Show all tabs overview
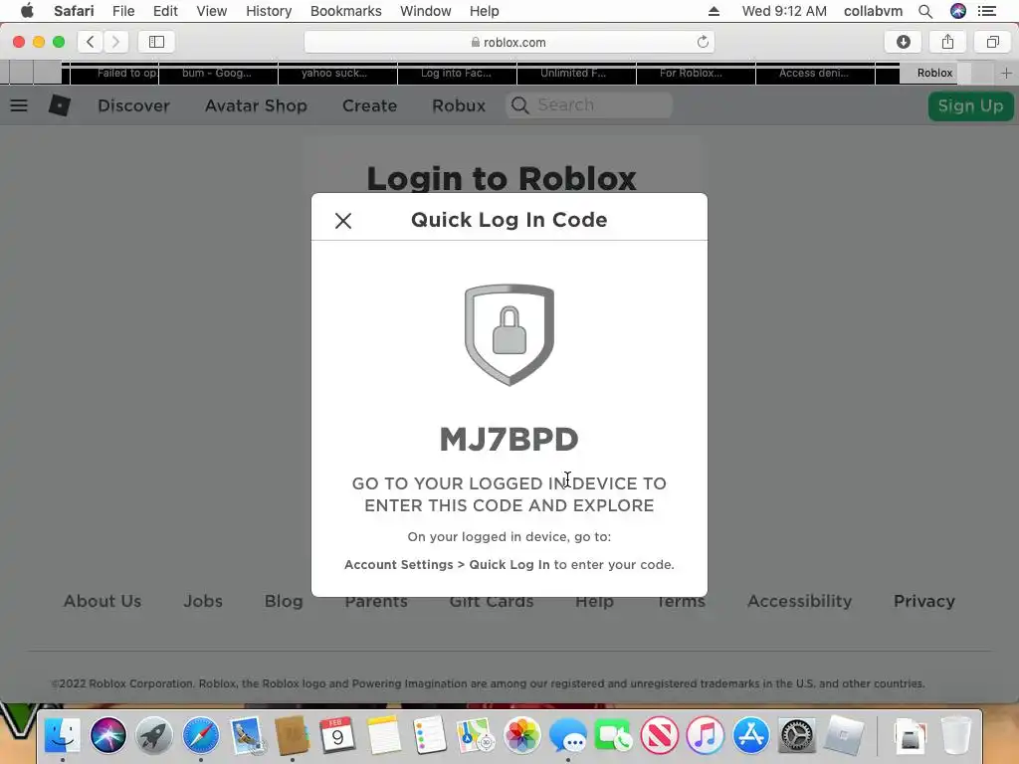 click(x=993, y=42)
